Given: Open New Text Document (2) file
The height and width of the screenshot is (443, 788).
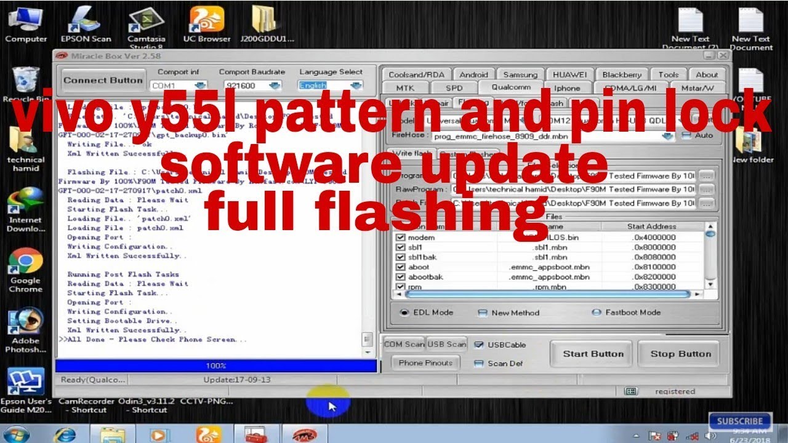Looking at the screenshot, I should 690,28.
